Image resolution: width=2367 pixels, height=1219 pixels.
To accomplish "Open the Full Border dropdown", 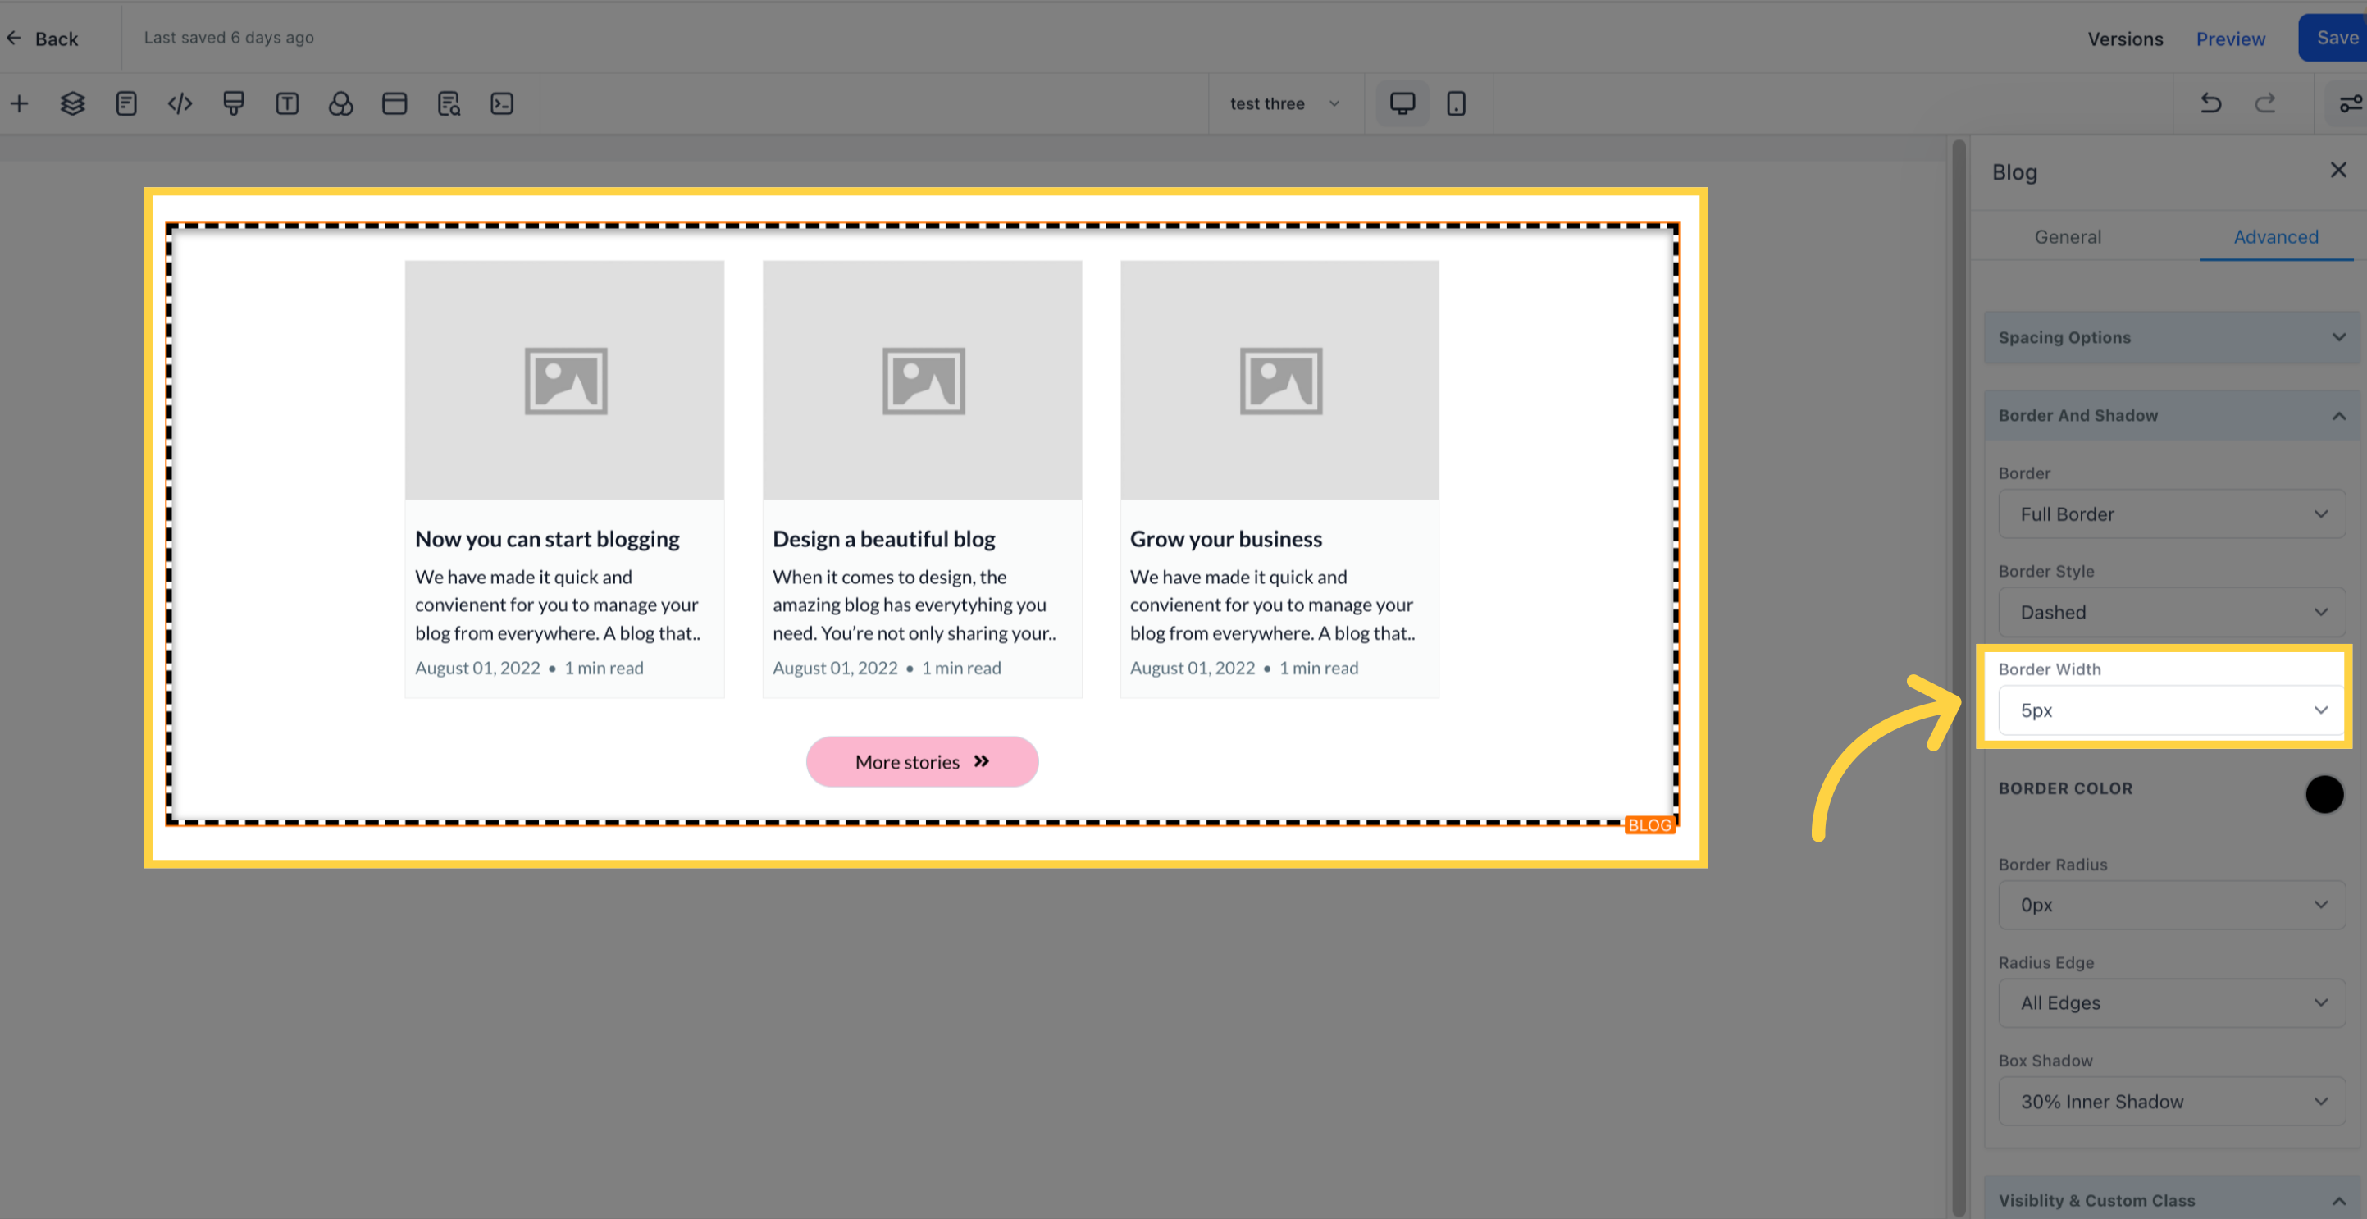I will tap(2171, 514).
